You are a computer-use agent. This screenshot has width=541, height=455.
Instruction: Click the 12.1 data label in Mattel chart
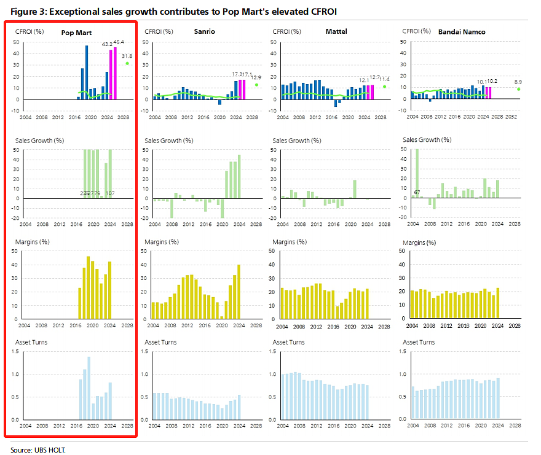pyautogui.click(x=364, y=80)
